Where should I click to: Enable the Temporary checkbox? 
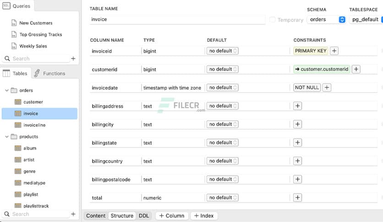[273, 20]
